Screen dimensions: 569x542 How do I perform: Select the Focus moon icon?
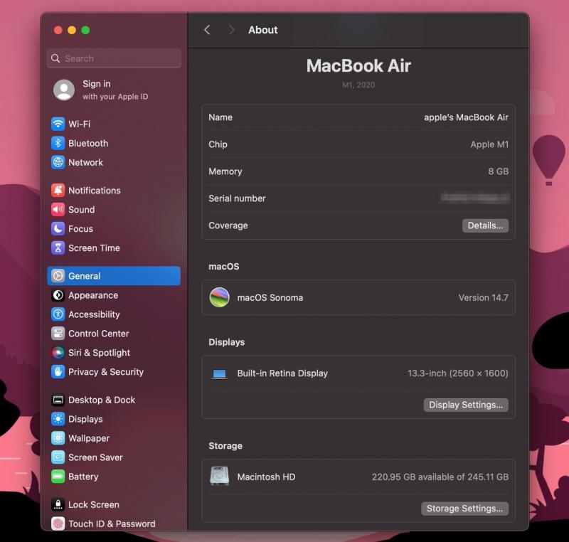pos(58,229)
